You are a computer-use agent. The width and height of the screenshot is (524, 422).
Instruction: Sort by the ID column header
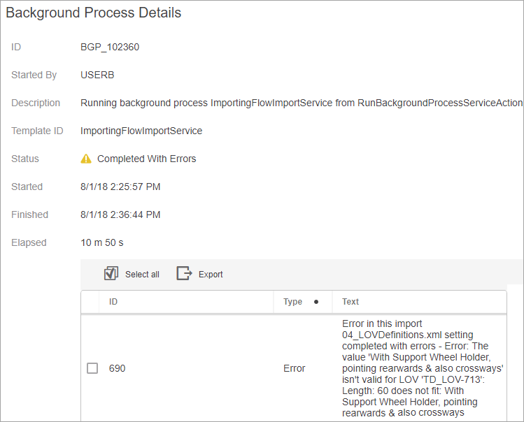(x=113, y=302)
